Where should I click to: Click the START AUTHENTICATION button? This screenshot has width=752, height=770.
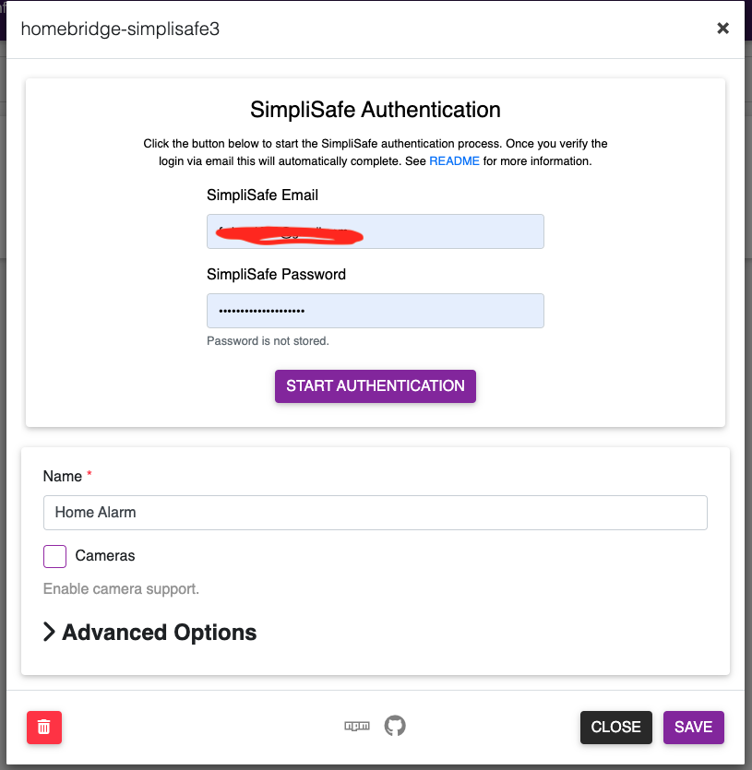[375, 386]
